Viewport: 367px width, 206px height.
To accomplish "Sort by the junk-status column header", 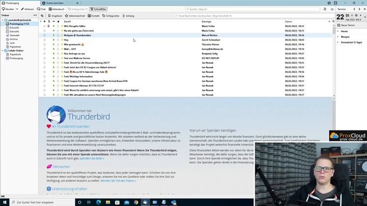I will [58, 22].
